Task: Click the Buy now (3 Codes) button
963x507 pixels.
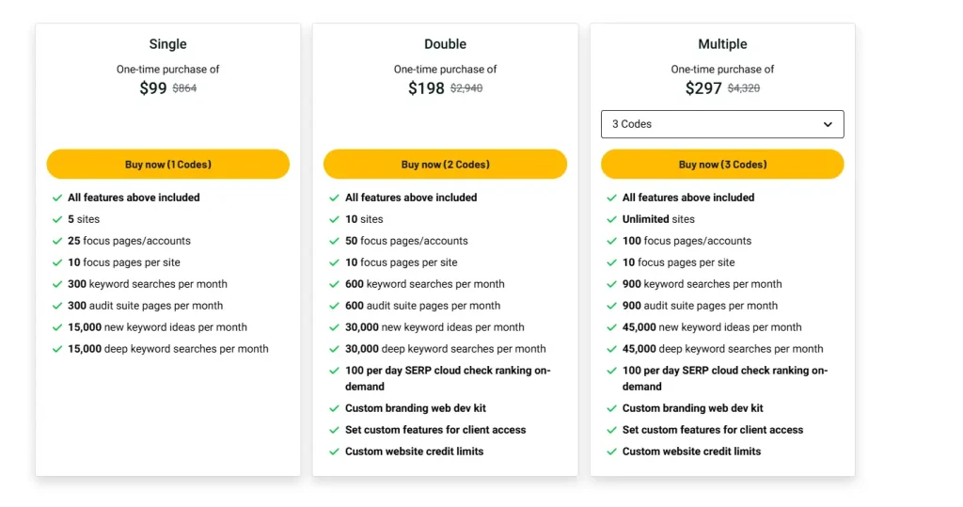Action: (722, 164)
